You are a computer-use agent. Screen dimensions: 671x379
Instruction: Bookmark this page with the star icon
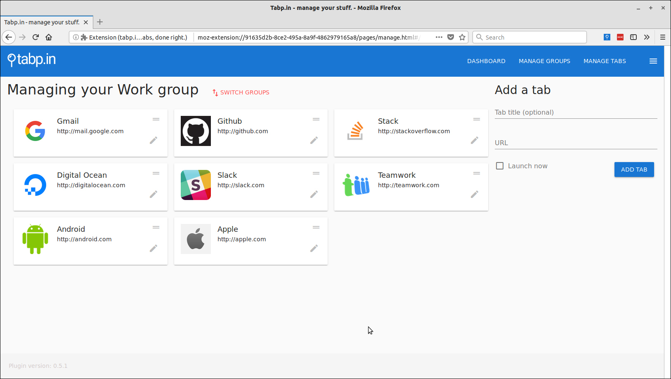click(x=462, y=37)
